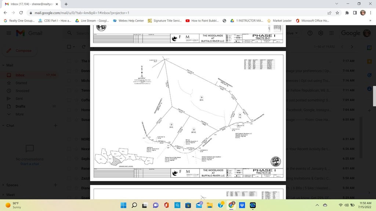This screenshot has height=211, width=376.
Task: Create a new space plus icon
Action: tap(55, 185)
